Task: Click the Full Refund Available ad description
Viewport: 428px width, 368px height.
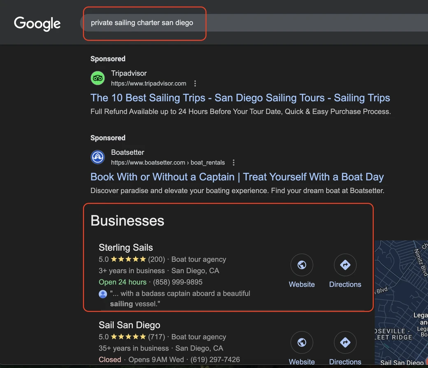Action: coord(240,112)
